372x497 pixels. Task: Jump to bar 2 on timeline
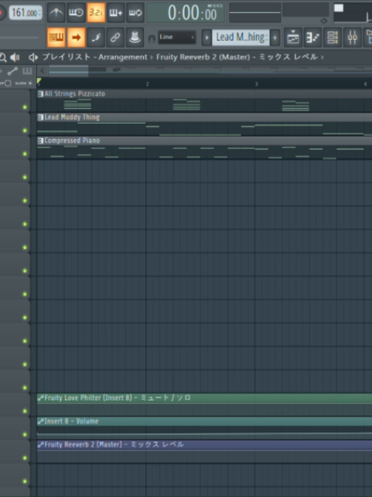click(147, 84)
